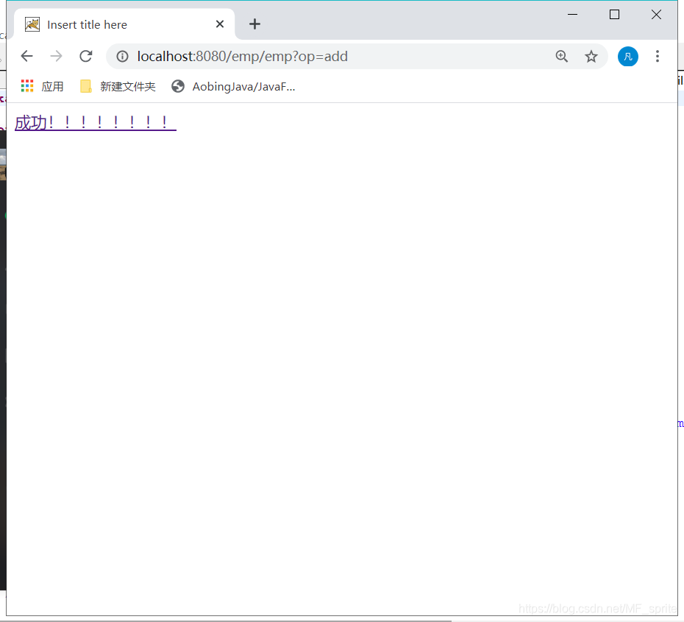Image resolution: width=684 pixels, height=622 pixels.
Task: Close the 'Insert title here' tab
Action: coord(220,24)
